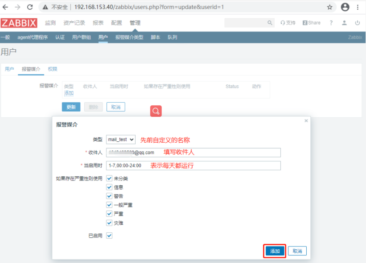366x263 pixels.
Task: Click the 取消 button beside 更新
Action: coord(116,107)
